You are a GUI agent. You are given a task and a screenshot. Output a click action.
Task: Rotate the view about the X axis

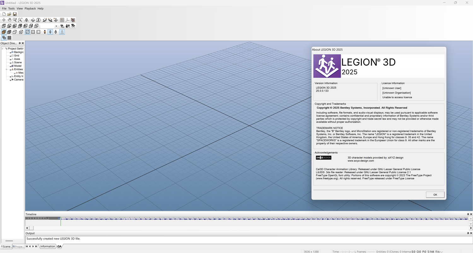click(x=45, y=20)
